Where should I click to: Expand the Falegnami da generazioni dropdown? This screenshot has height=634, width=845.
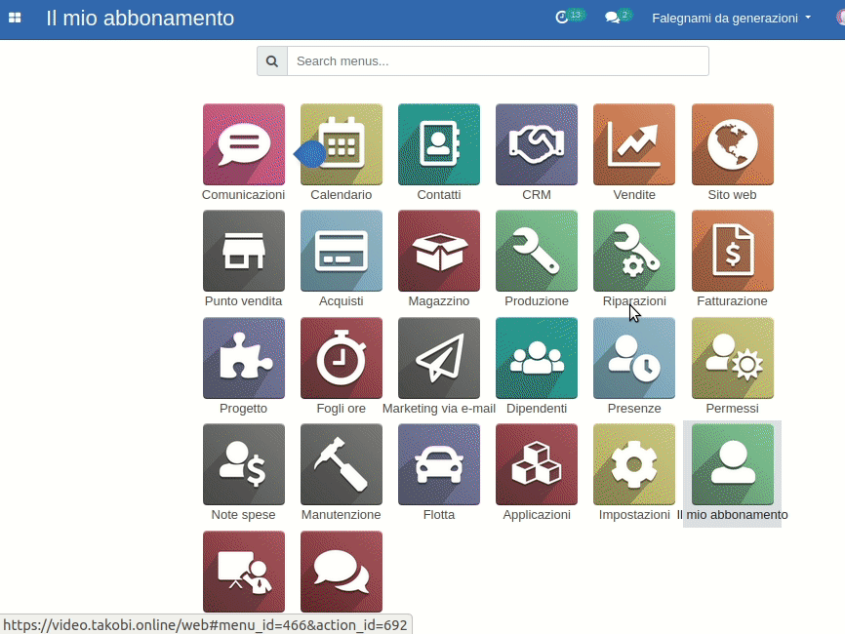(731, 19)
